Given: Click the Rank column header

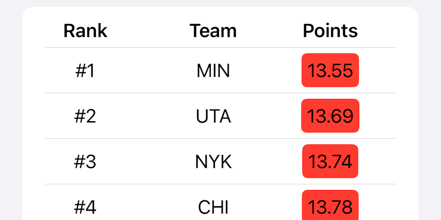Looking at the screenshot, I should pos(85,31).
